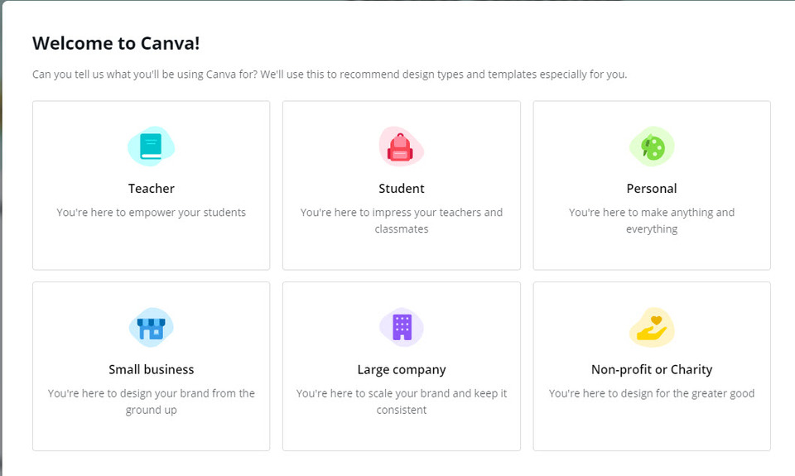Click the purple building Large company icon
The height and width of the screenshot is (476, 795).
click(x=401, y=328)
